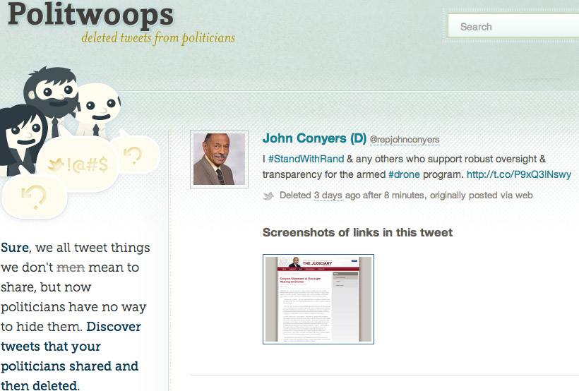
Task: Click the "Discover tweets that your politicians" text
Action: (71, 347)
